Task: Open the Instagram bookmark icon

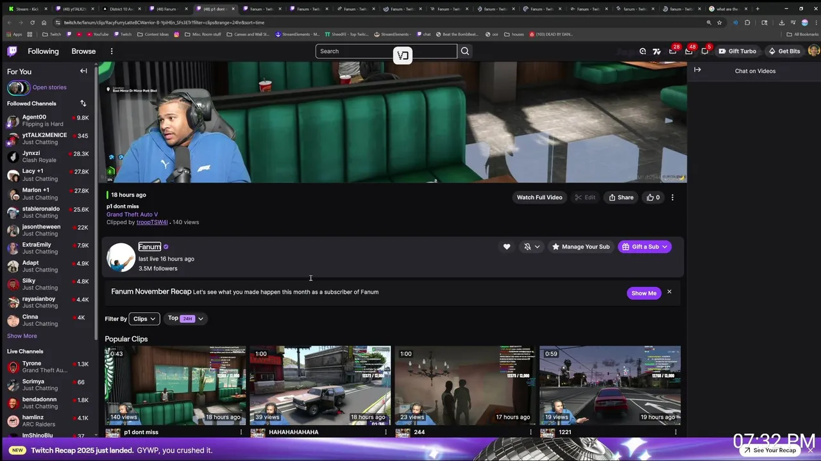Action: 176,34
